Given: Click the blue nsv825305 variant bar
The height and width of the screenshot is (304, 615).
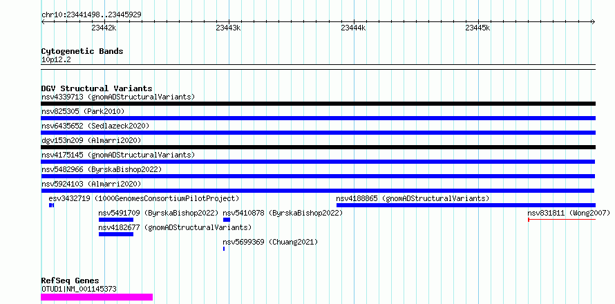Looking at the screenshot, I should pyautogui.click(x=318, y=118).
